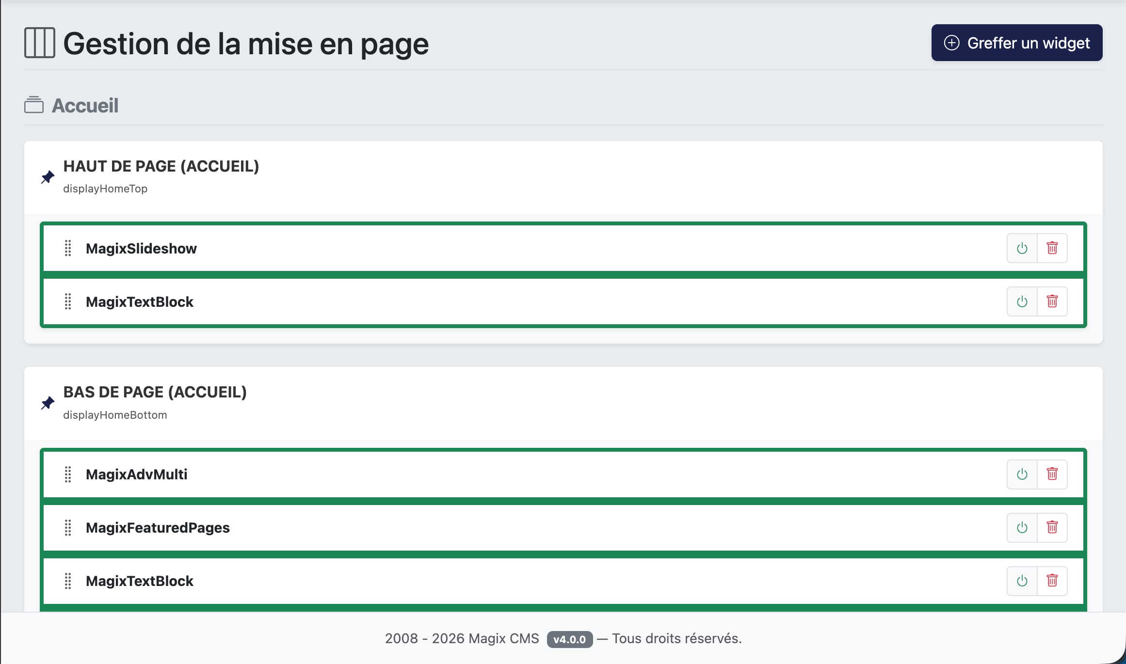The width and height of the screenshot is (1126, 664).
Task: Click the v4.0.0 version badge
Action: (569, 639)
